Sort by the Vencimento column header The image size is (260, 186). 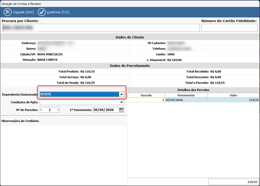186,95
